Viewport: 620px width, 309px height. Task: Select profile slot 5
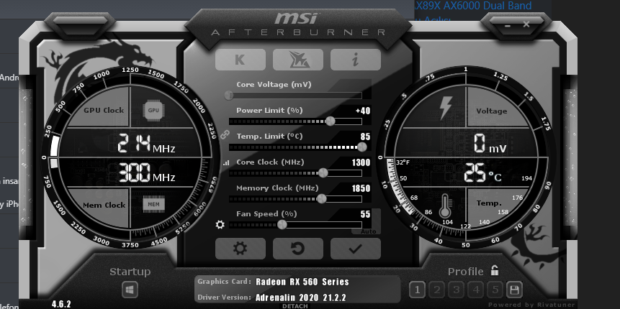(x=495, y=290)
